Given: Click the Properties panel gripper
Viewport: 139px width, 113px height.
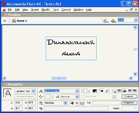Looking at the screenshot, I should 3,84.
